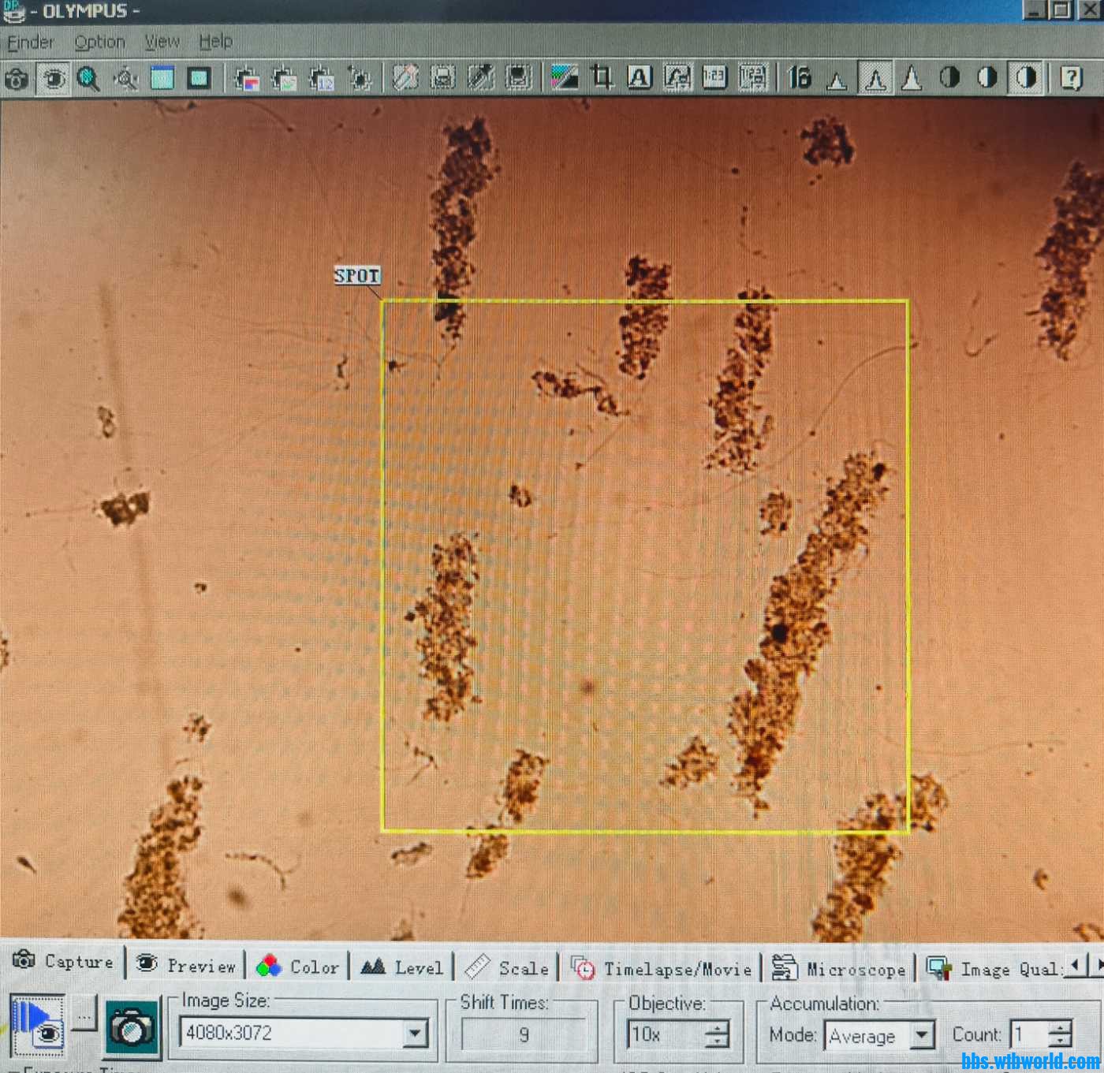Click the camera capture icon in toolbar
This screenshot has height=1073, width=1104.
tap(17, 79)
